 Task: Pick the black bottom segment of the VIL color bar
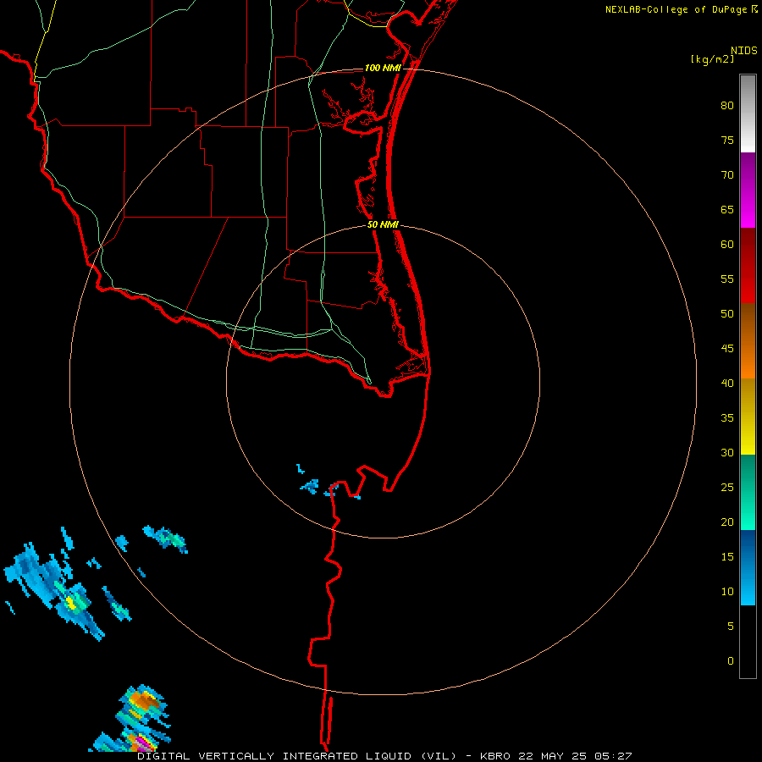pos(748,641)
